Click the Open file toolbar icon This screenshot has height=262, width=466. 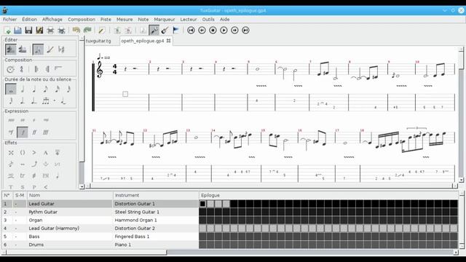17,31
